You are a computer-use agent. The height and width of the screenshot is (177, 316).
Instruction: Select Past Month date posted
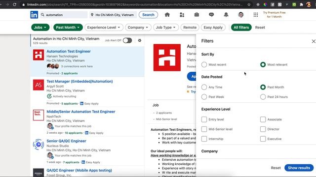263,87
